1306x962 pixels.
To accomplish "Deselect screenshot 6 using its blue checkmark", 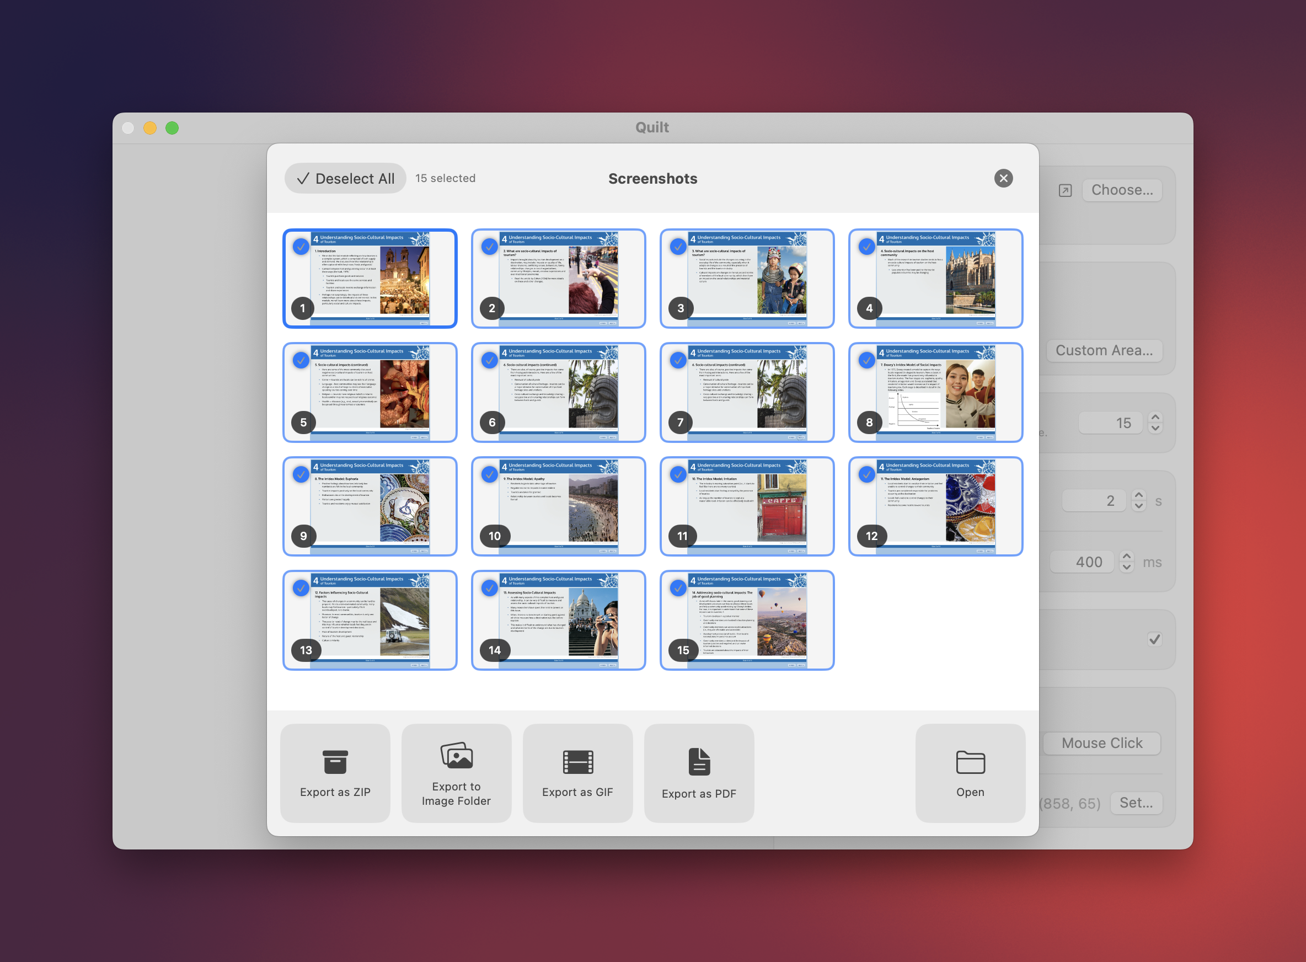I will [490, 360].
